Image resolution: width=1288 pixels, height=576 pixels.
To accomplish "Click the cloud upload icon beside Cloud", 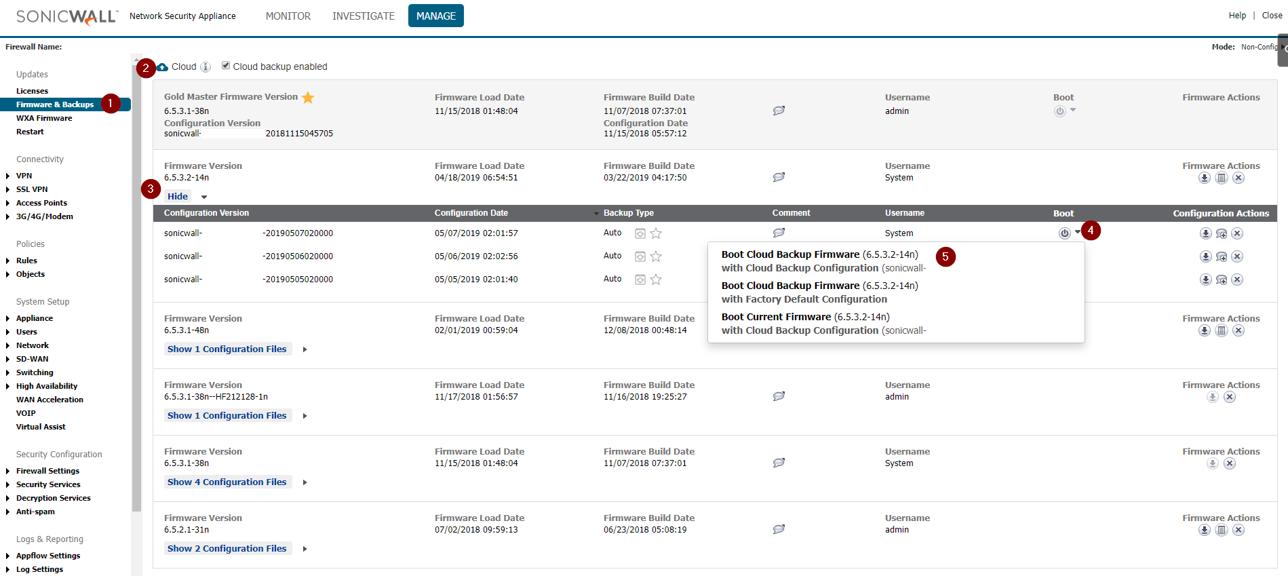I will pyautogui.click(x=163, y=67).
